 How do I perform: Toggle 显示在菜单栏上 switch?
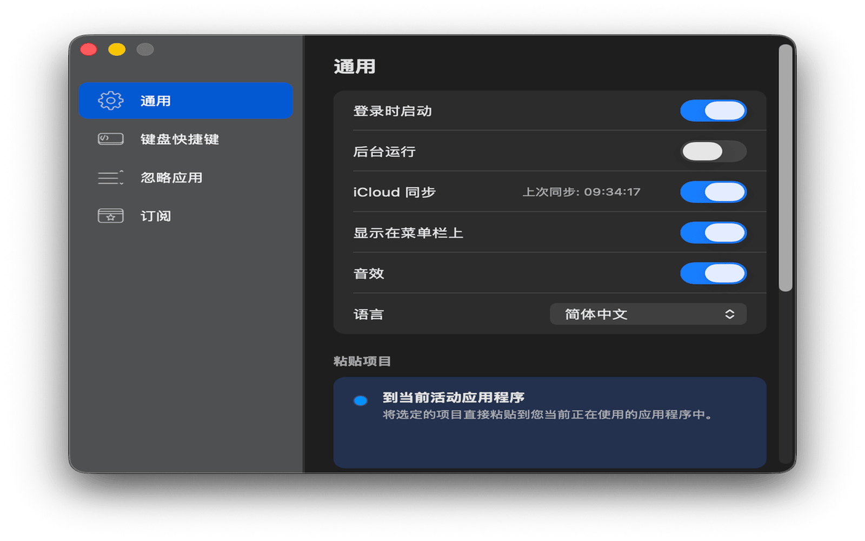pyautogui.click(x=713, y=233)
